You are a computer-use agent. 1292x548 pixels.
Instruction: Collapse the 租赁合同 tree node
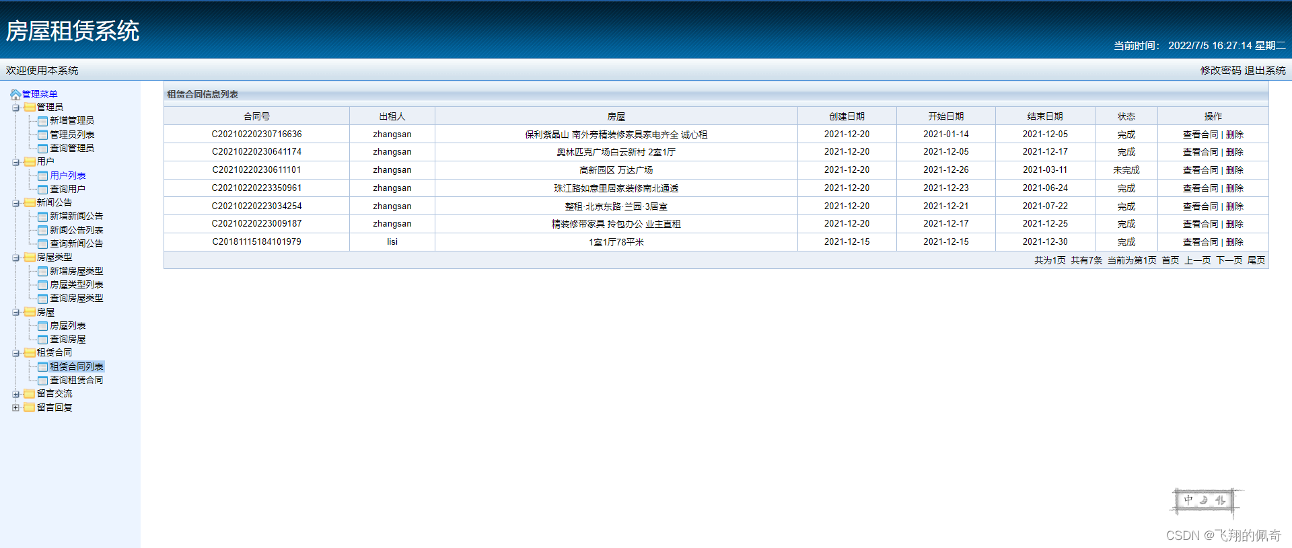15,353
